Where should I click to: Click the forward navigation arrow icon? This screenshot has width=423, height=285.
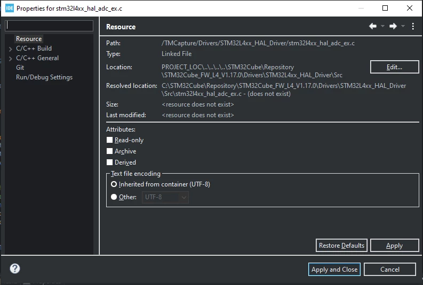(x=393, y=26)
